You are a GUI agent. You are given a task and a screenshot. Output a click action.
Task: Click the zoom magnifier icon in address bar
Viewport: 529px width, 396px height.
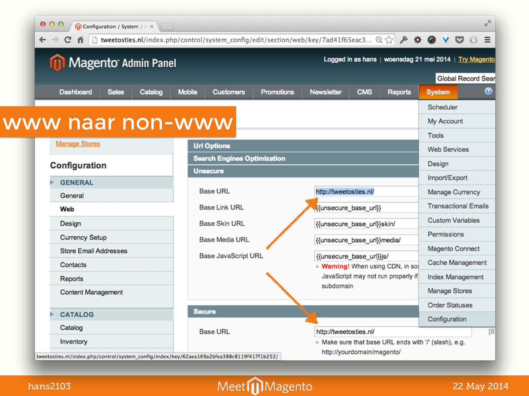coord(379,40)
